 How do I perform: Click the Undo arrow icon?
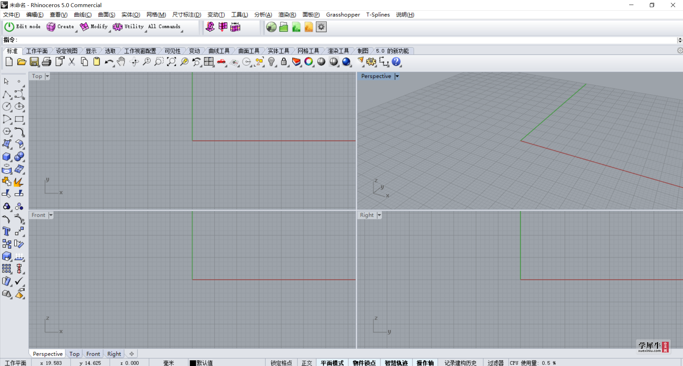point(109,62)
